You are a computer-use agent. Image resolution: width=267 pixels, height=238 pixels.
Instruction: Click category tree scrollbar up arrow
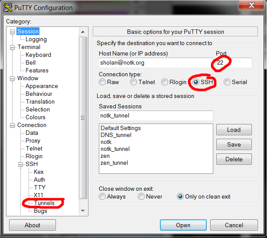pos(83,32)
